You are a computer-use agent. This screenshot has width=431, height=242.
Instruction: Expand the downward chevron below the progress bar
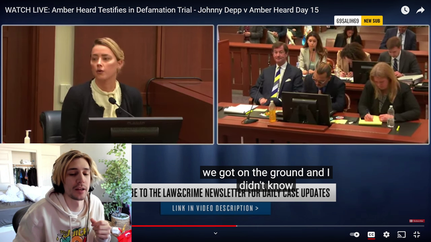(x=215, y=233)
